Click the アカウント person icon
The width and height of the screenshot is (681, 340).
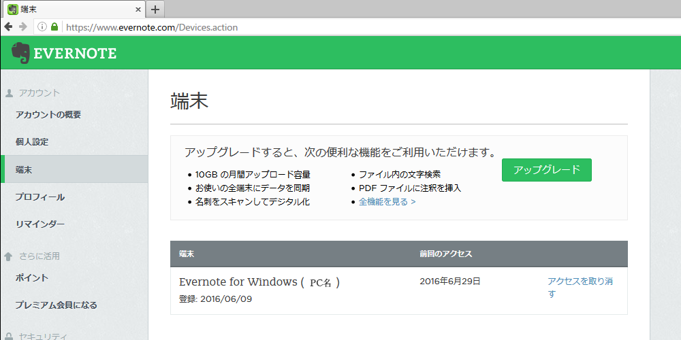(8, 92)
